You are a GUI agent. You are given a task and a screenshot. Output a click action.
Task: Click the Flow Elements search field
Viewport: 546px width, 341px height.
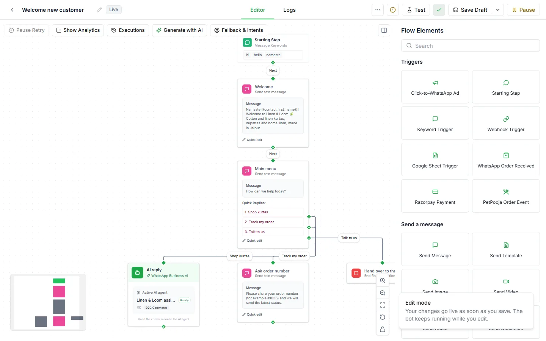pyautogui.click(x=470, y=45)
